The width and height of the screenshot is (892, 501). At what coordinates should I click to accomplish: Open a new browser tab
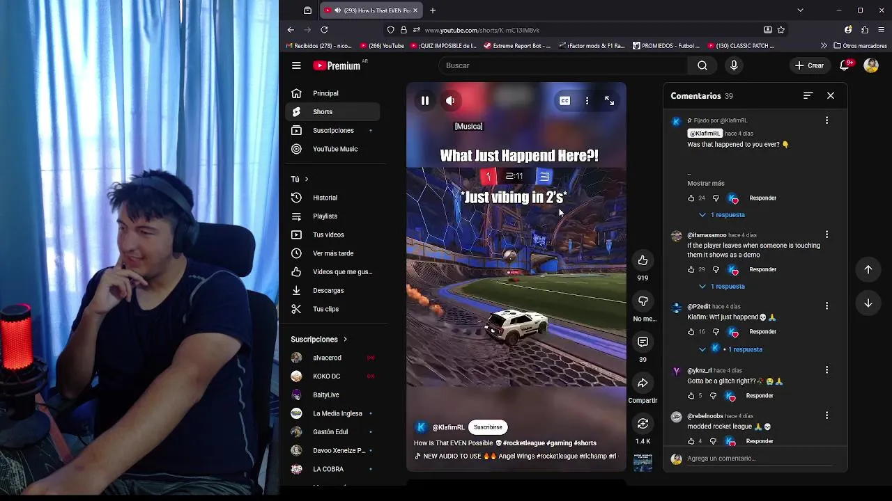click(433, 10)
